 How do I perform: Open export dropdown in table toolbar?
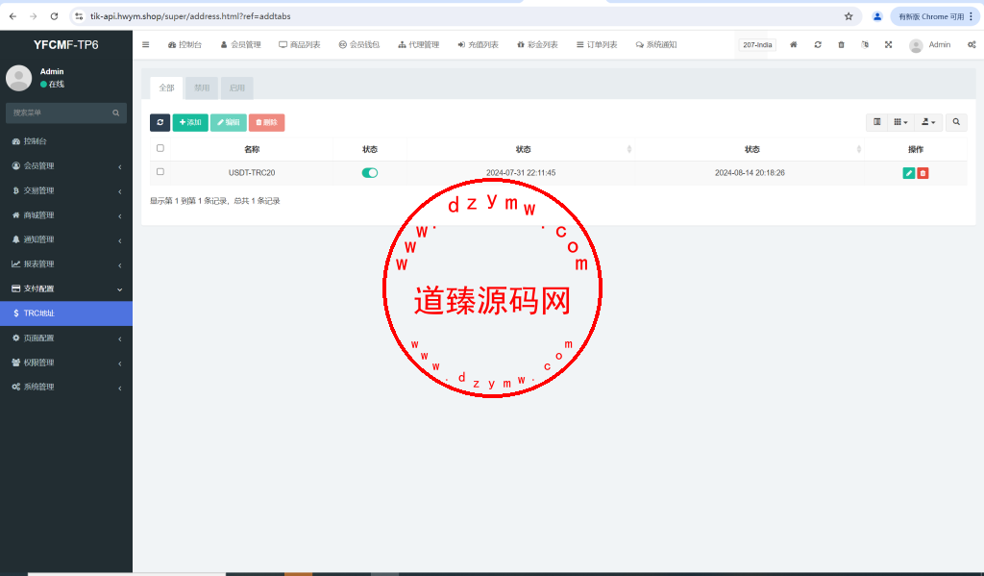[928, 122]
